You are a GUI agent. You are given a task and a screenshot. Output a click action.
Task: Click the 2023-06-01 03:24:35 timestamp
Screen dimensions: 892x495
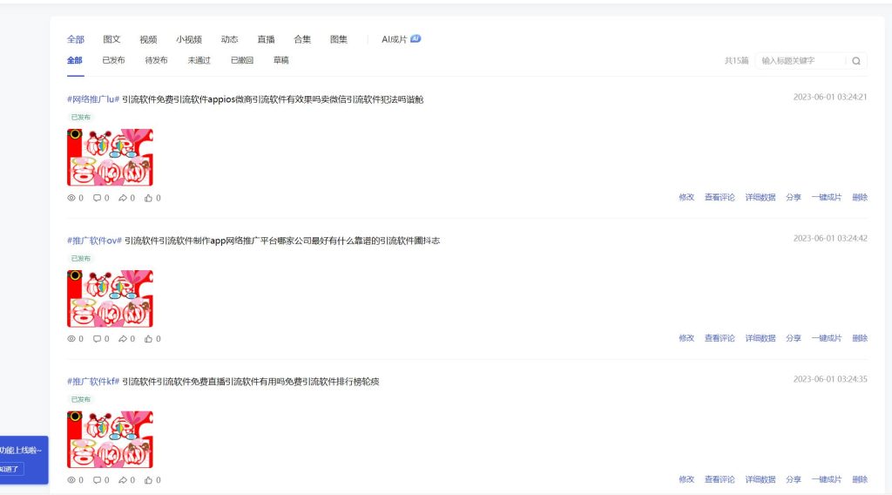830,379
